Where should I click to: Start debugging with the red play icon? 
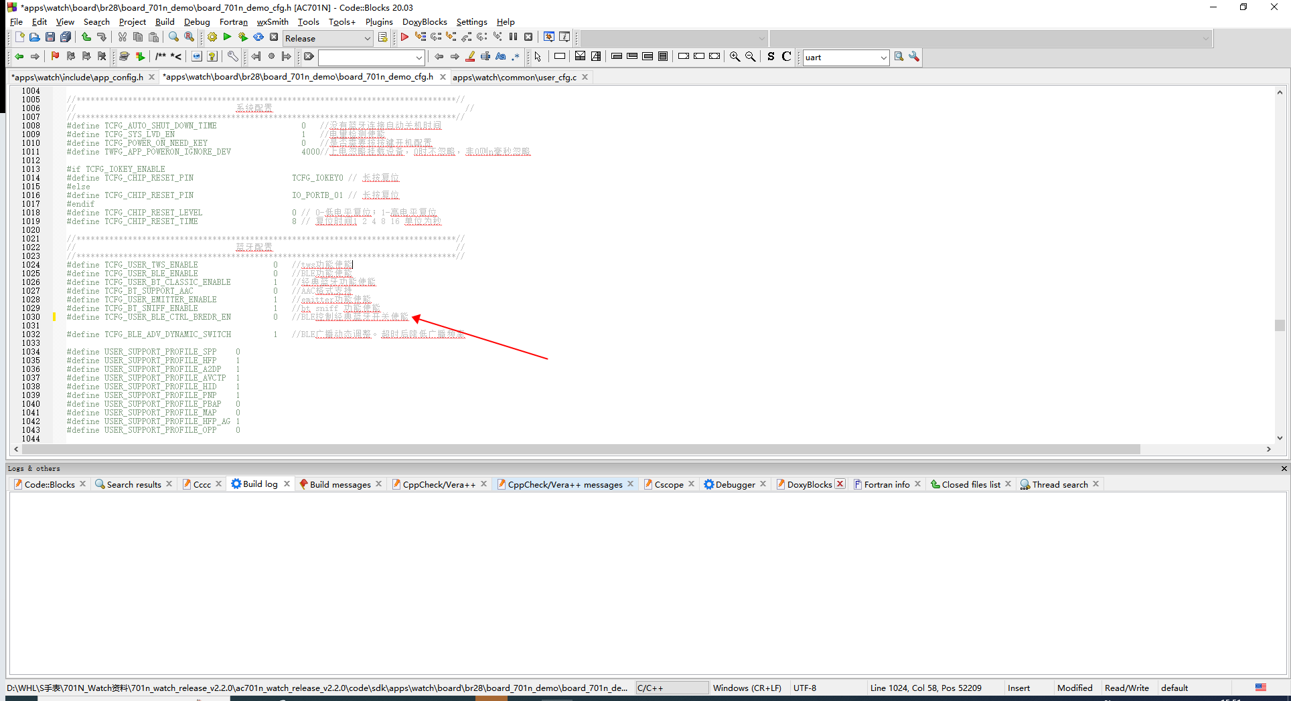[x=404, y=37]
